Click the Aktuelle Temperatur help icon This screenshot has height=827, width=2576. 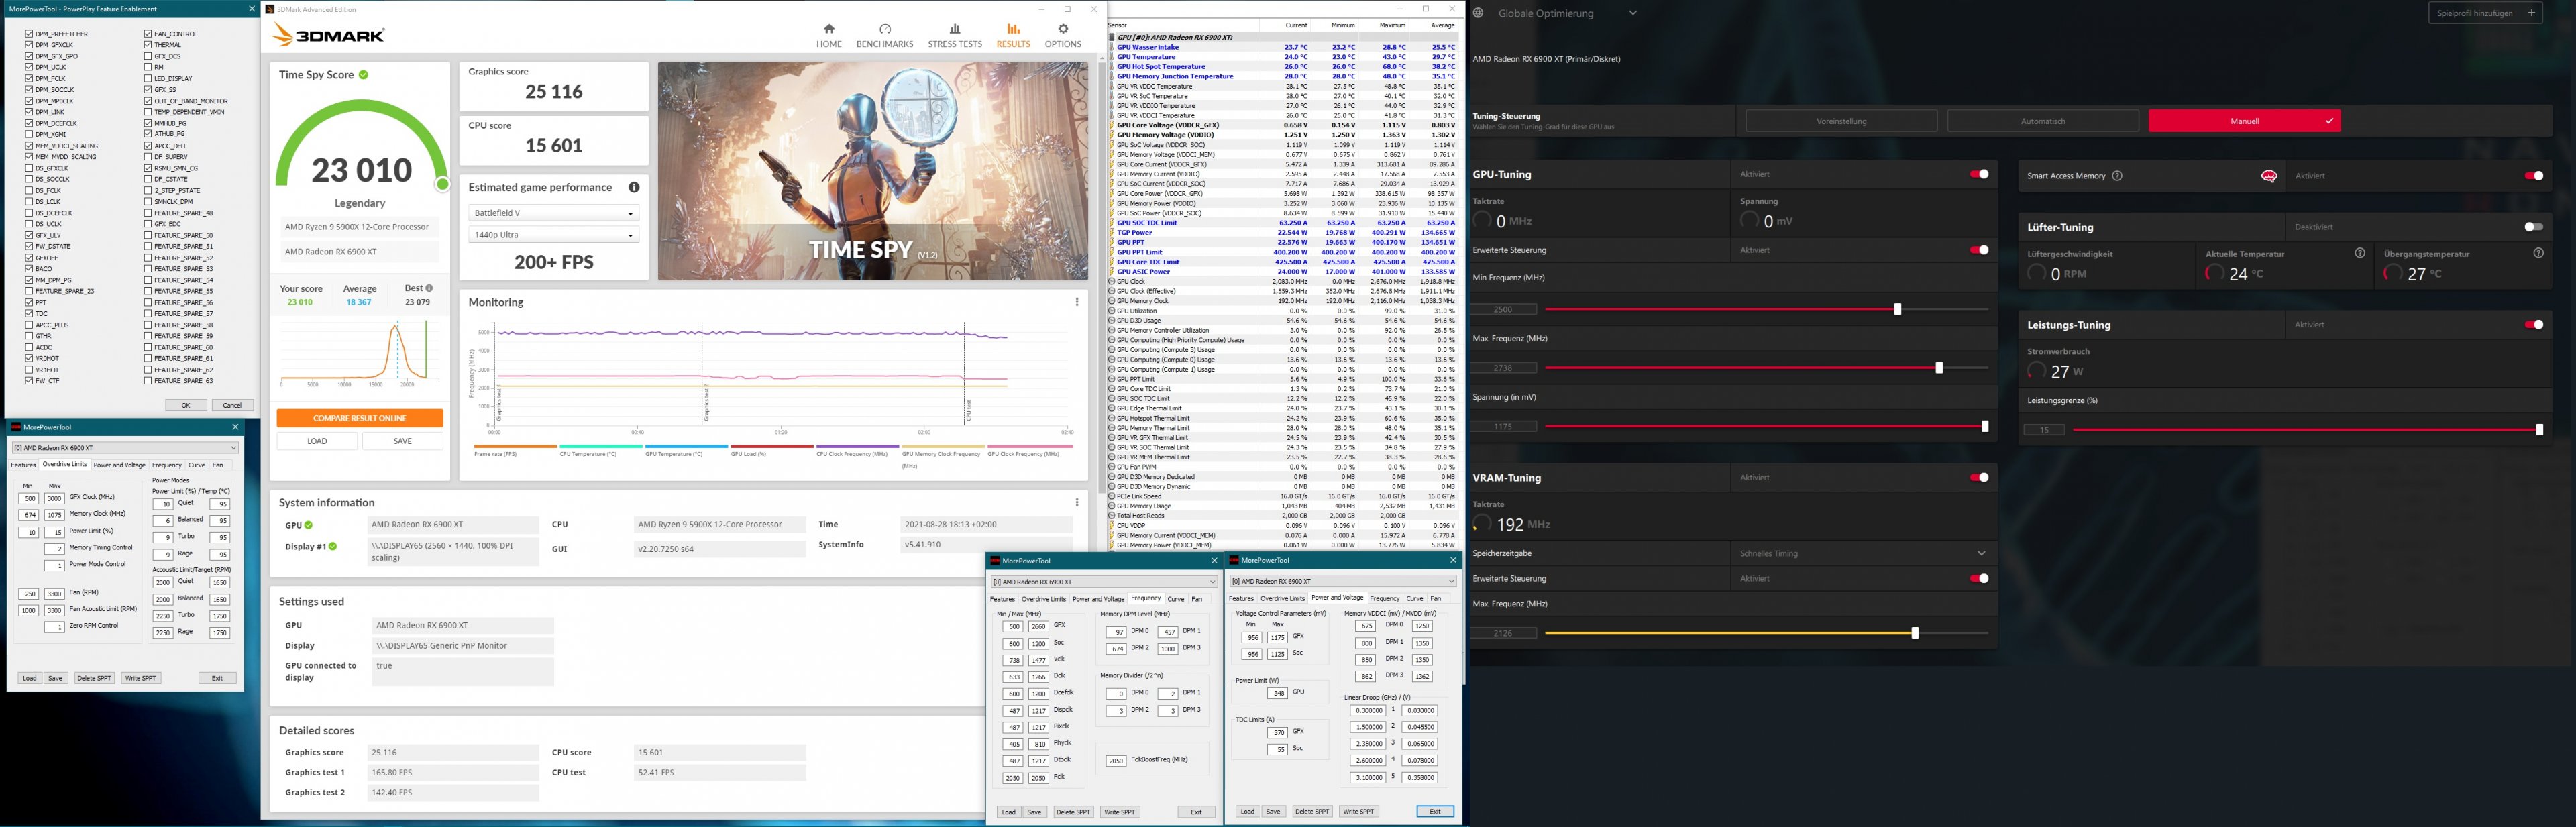[2359, 253]
